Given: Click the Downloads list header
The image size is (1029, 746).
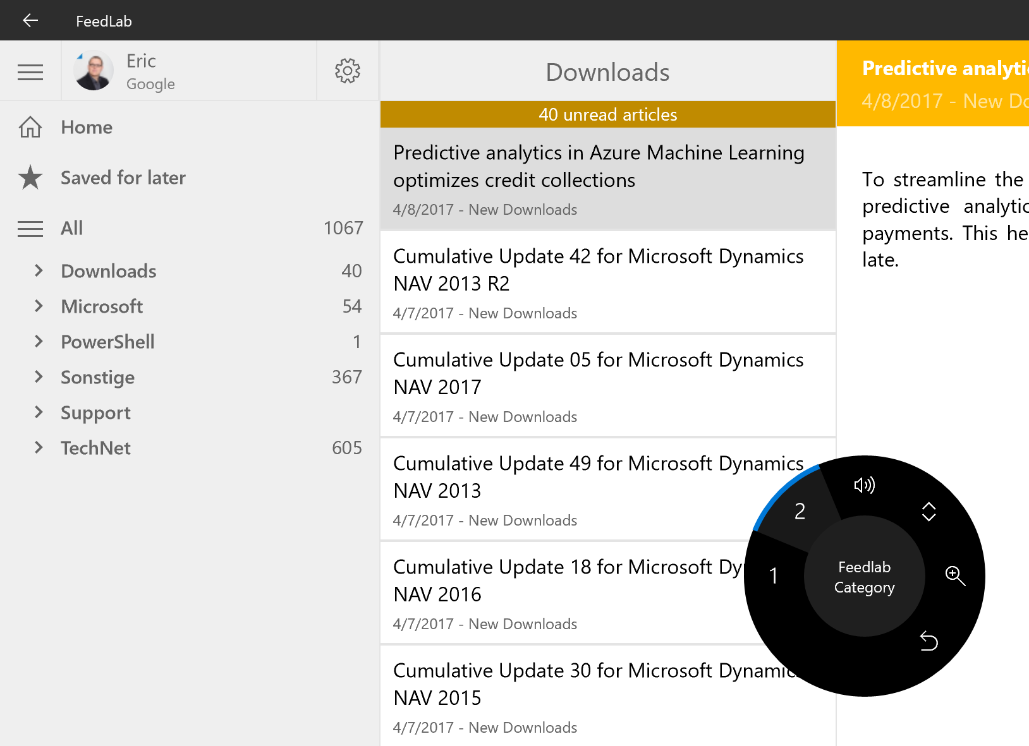Looking at the screenshot, I should [607, 72].
